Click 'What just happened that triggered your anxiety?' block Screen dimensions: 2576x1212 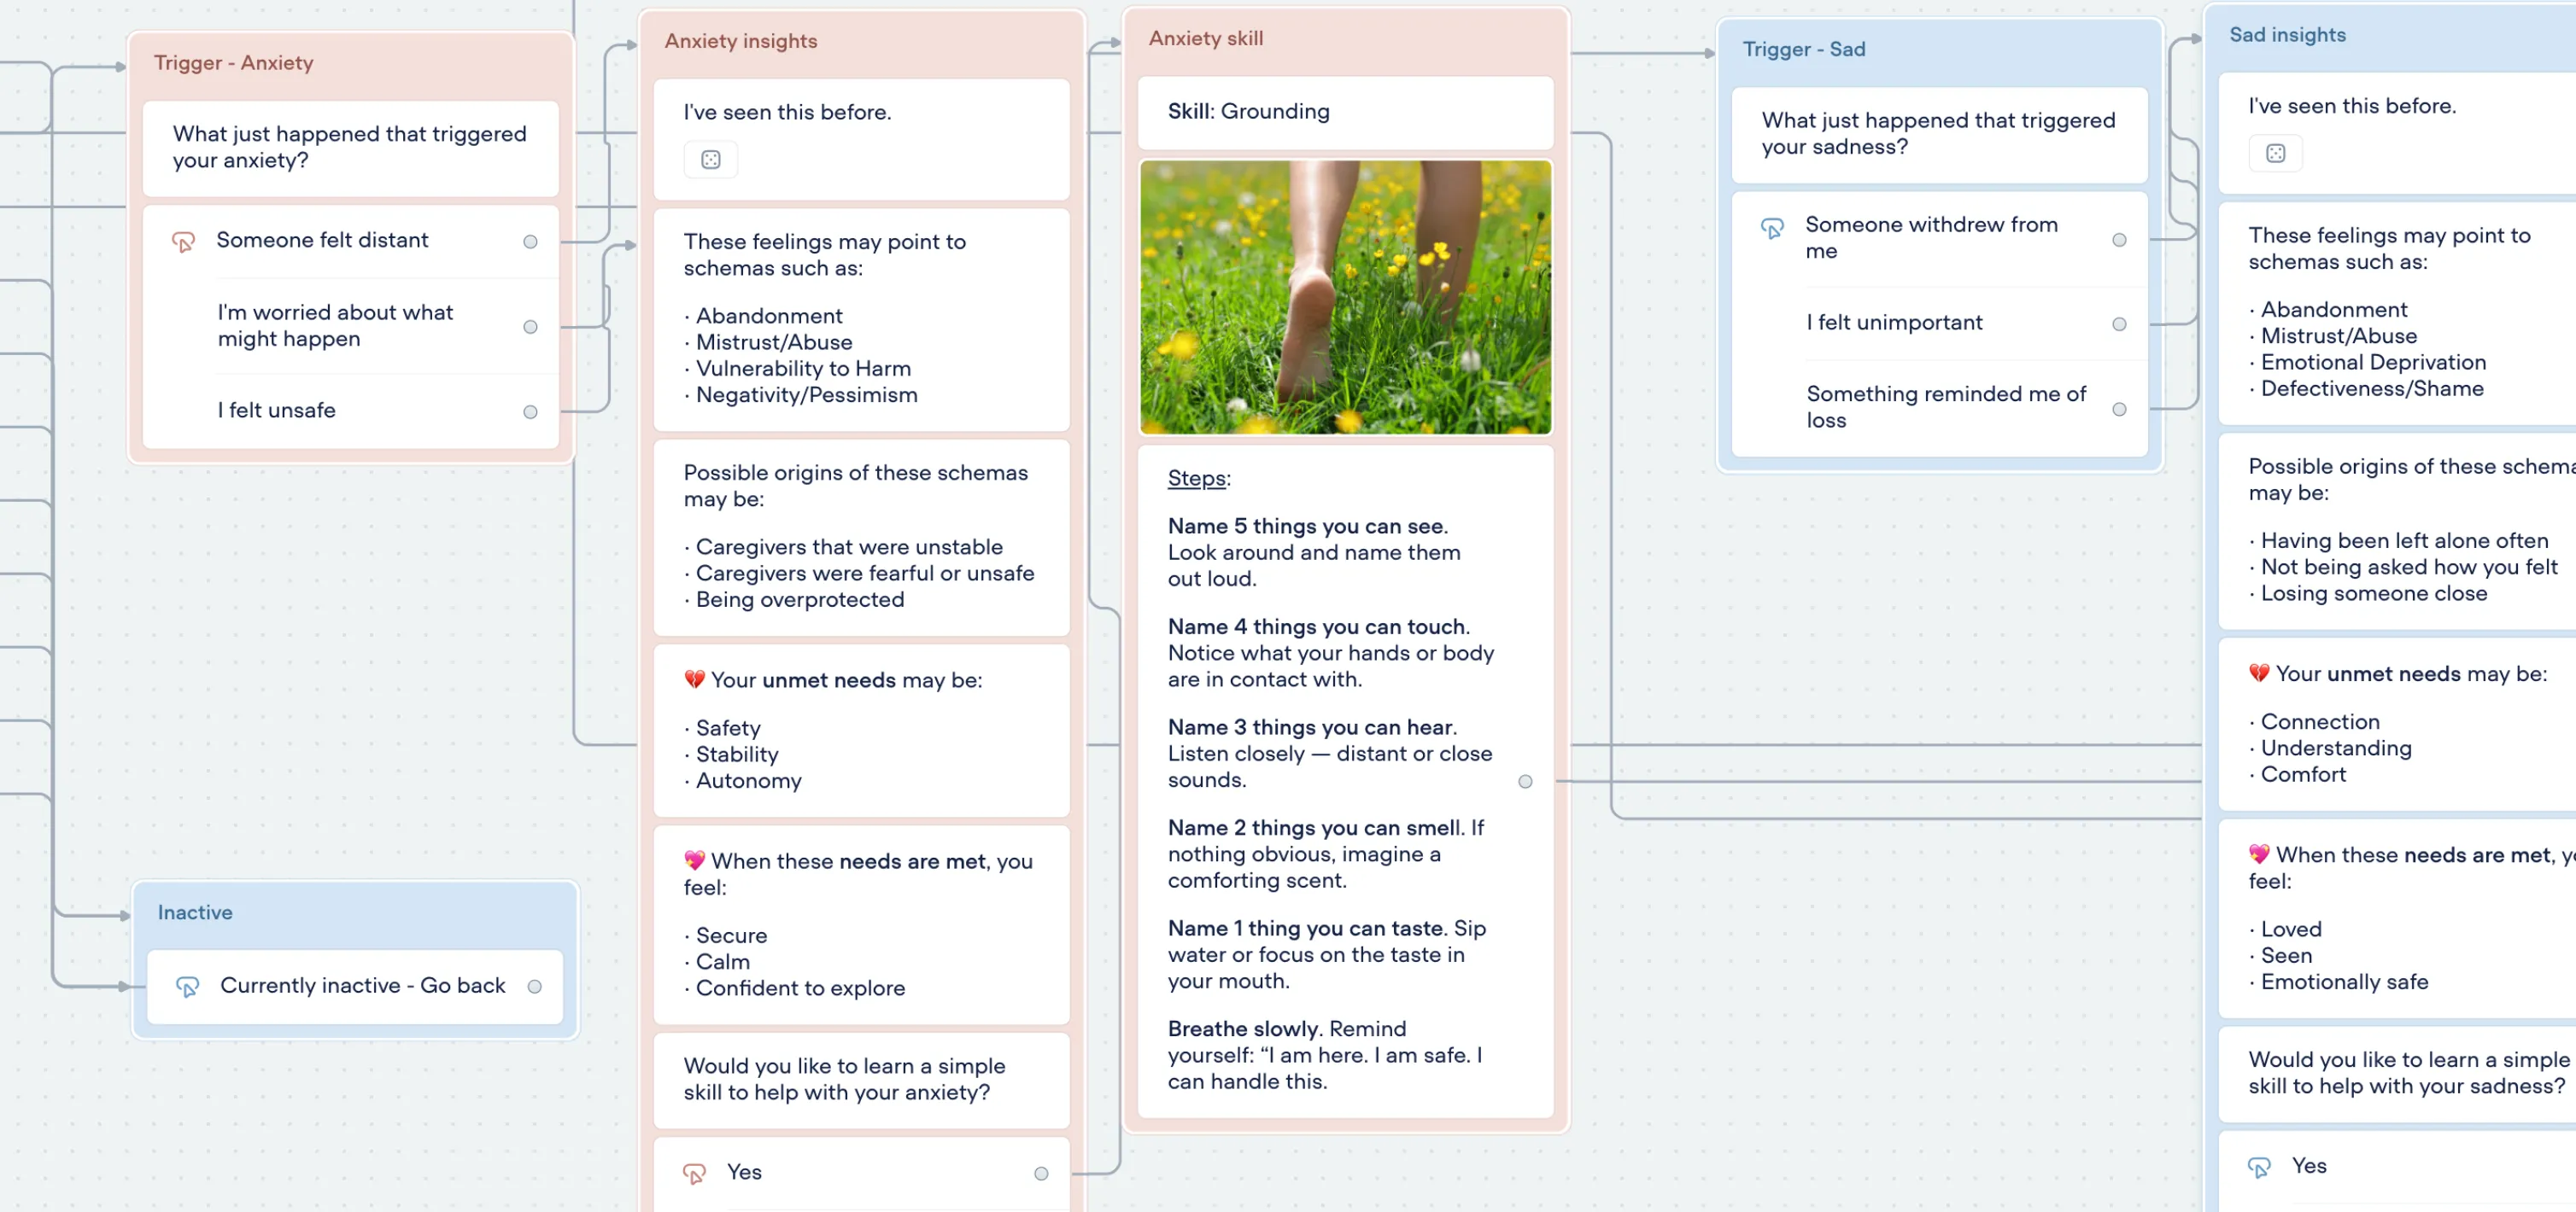[350, 148]
